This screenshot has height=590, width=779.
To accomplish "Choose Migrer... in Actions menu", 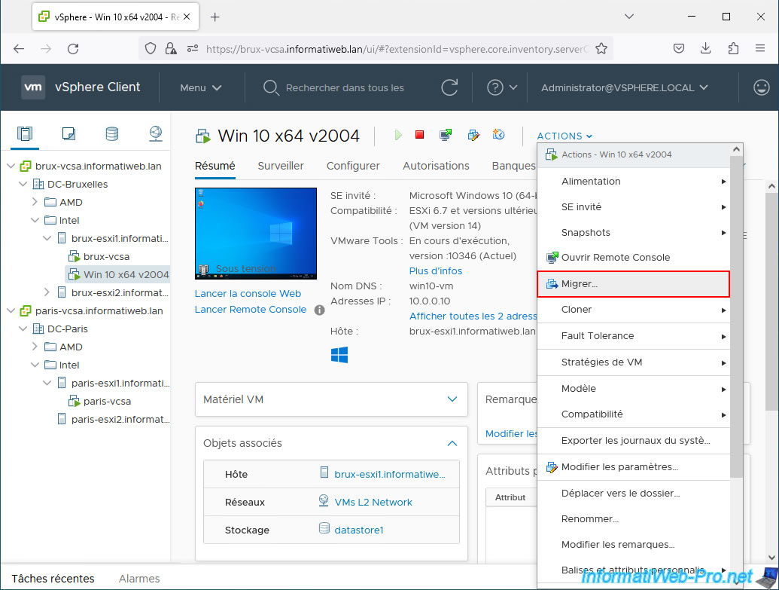I will click(634, 283).
